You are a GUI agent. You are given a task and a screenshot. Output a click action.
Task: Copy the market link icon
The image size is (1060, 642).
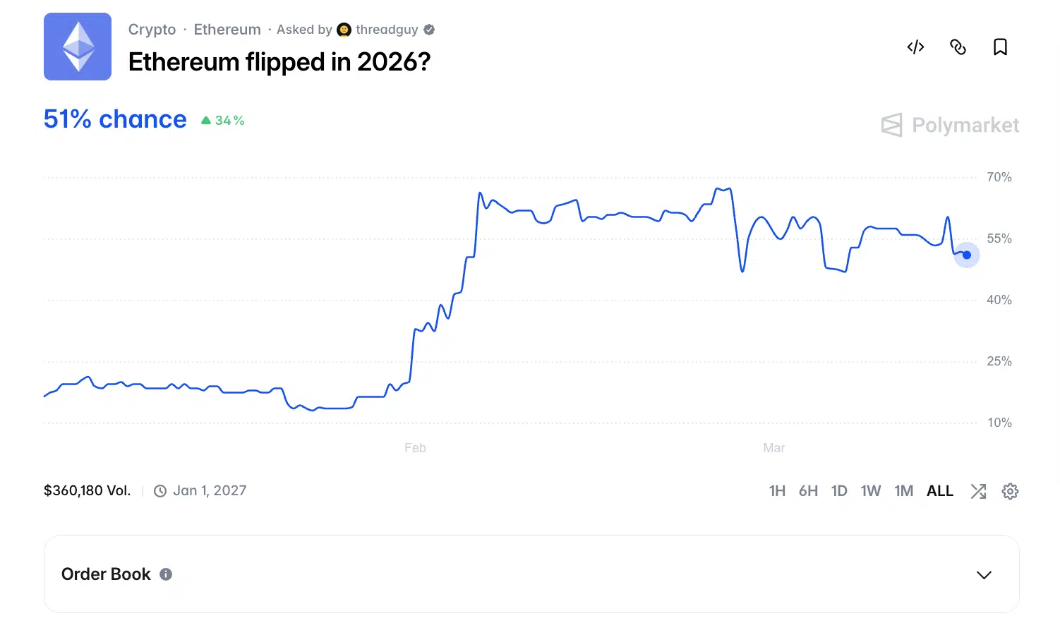click(x=958, y=47)
